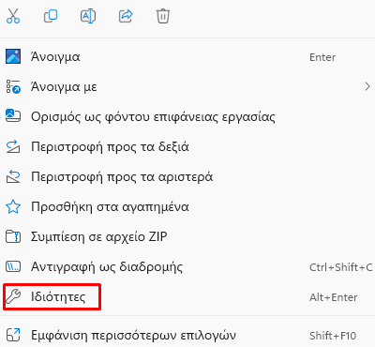Click the Copy icon in top row
Screen dimensions: 375x347
pyautogui.click(x=51, y=16)
